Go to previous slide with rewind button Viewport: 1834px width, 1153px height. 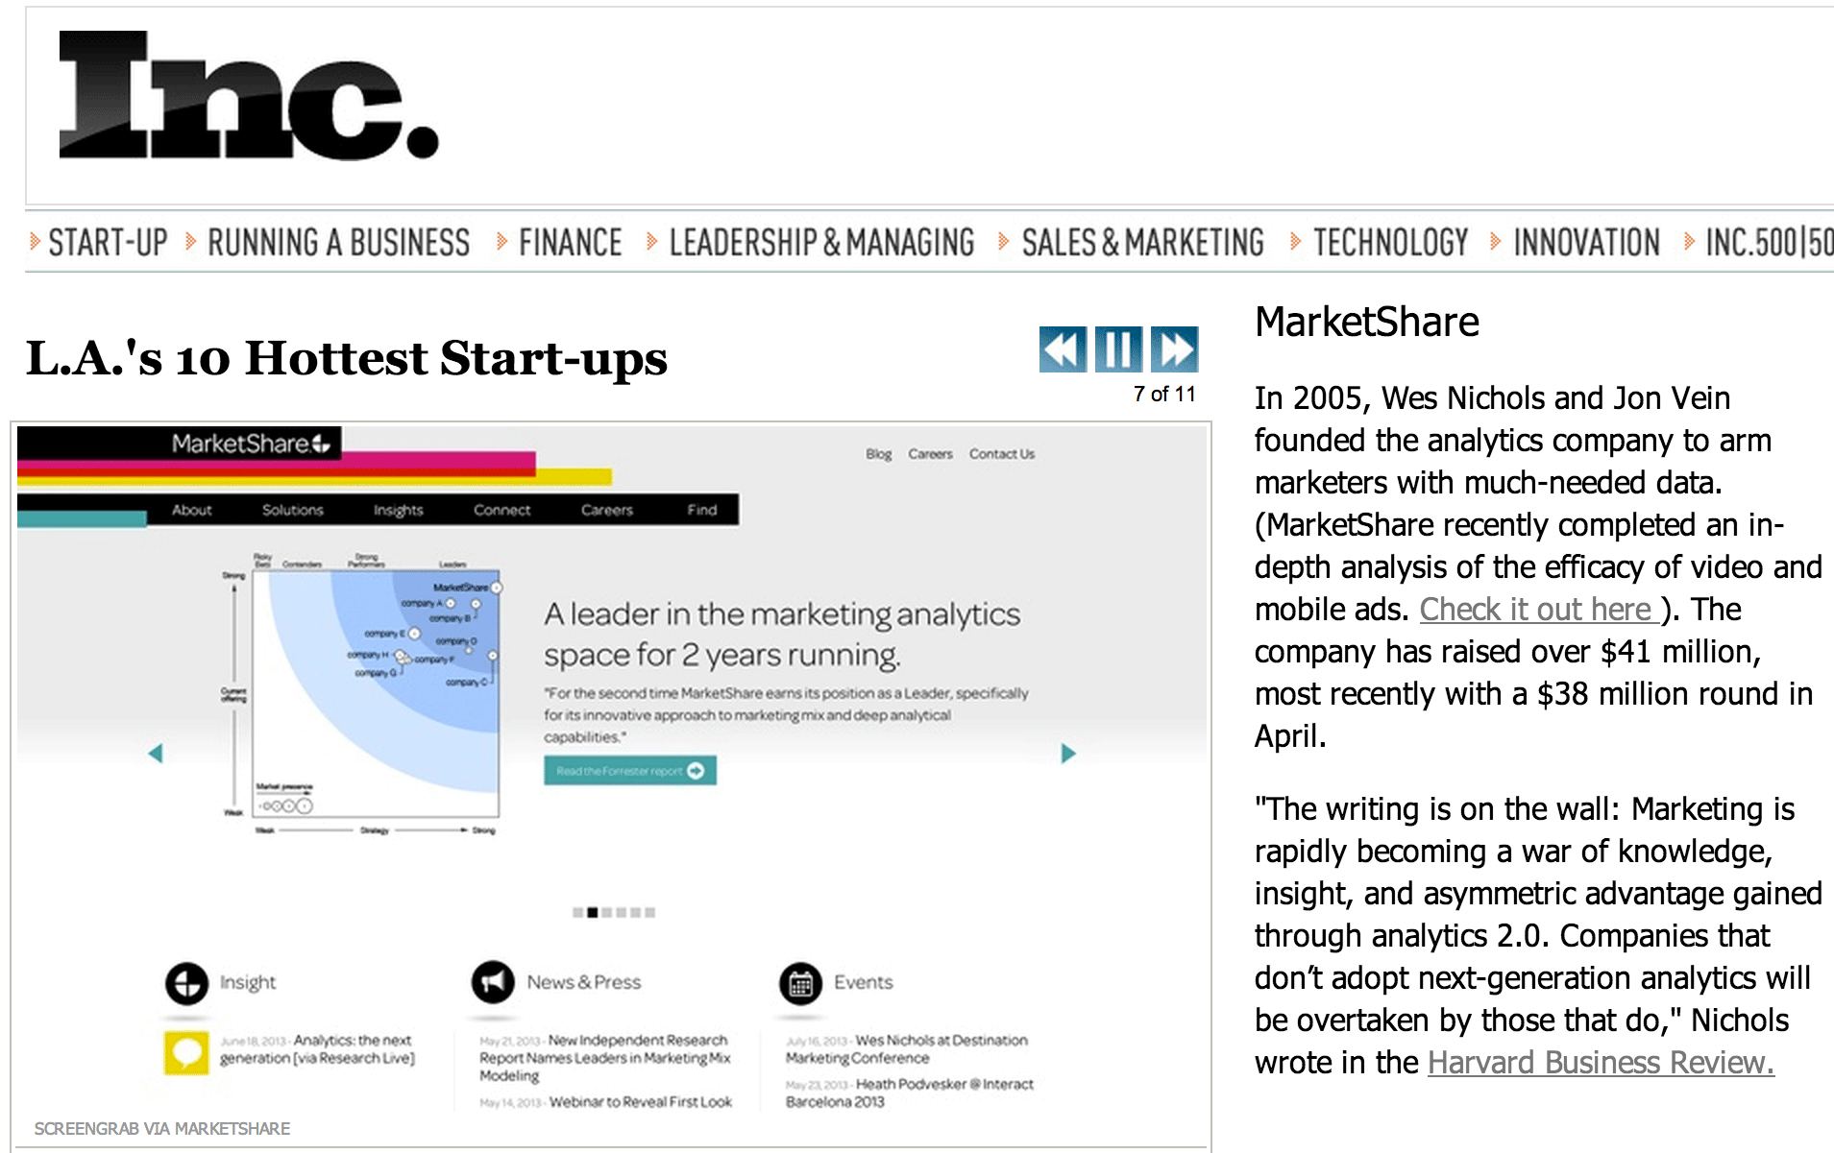coord(1062,349)
